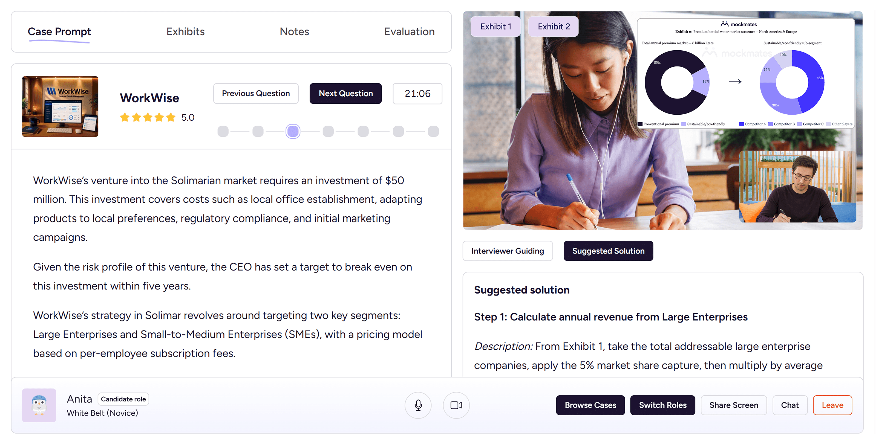Toggle Suggested Solution view
The height and width of the screenshot is (444, 876).
(608, 251)
